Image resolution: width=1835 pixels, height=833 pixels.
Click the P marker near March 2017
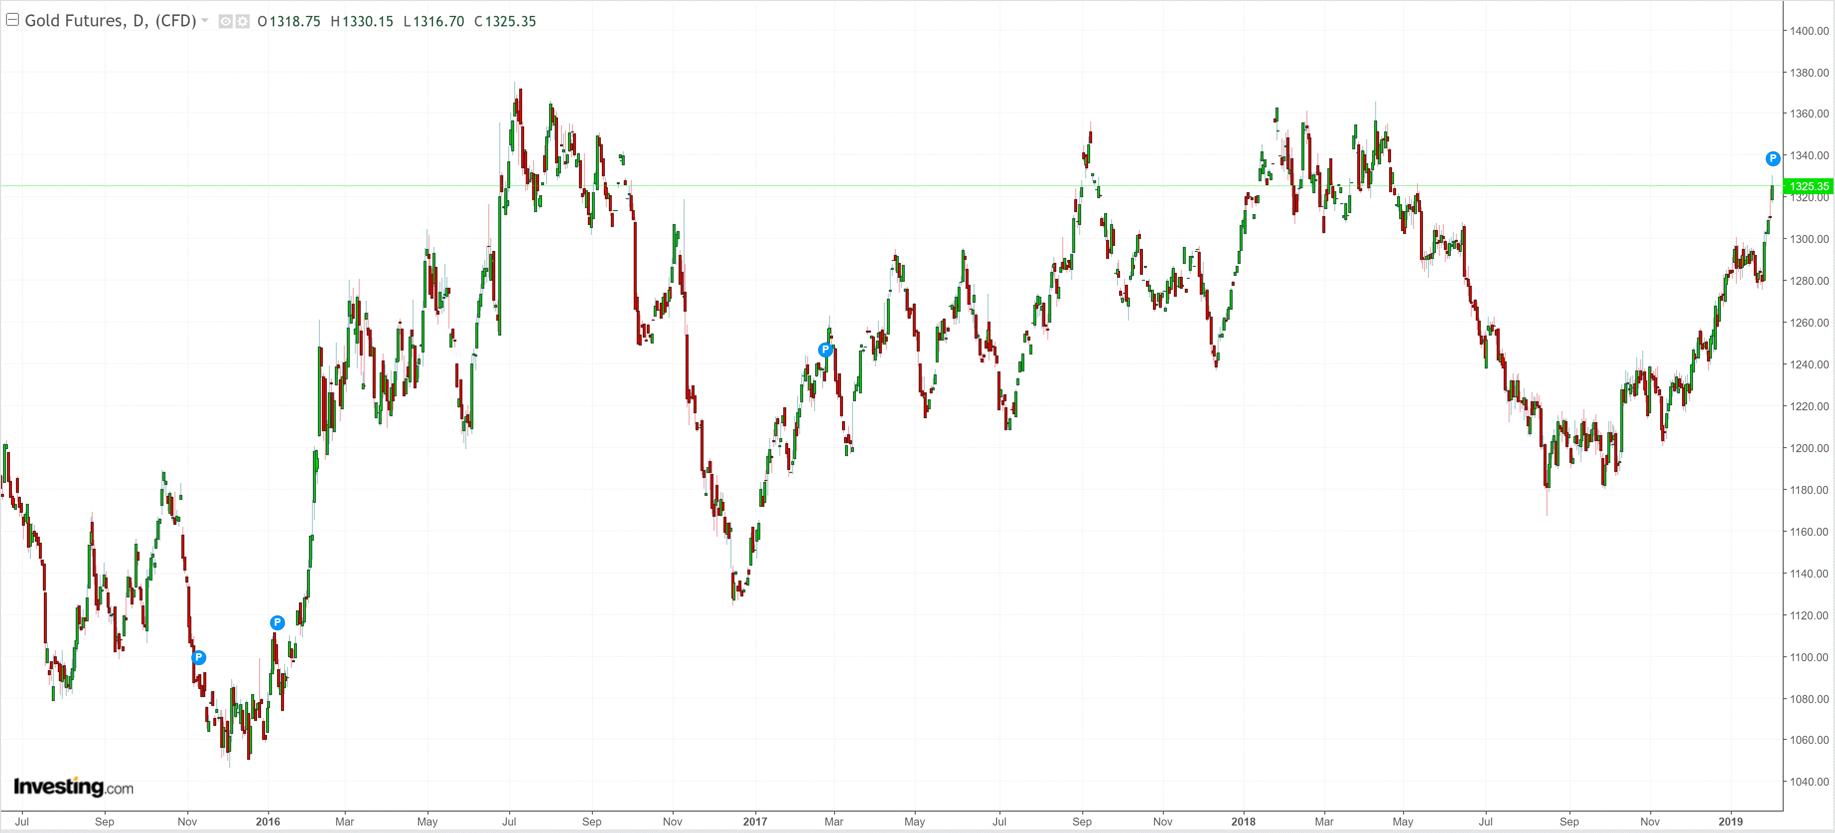825,350
